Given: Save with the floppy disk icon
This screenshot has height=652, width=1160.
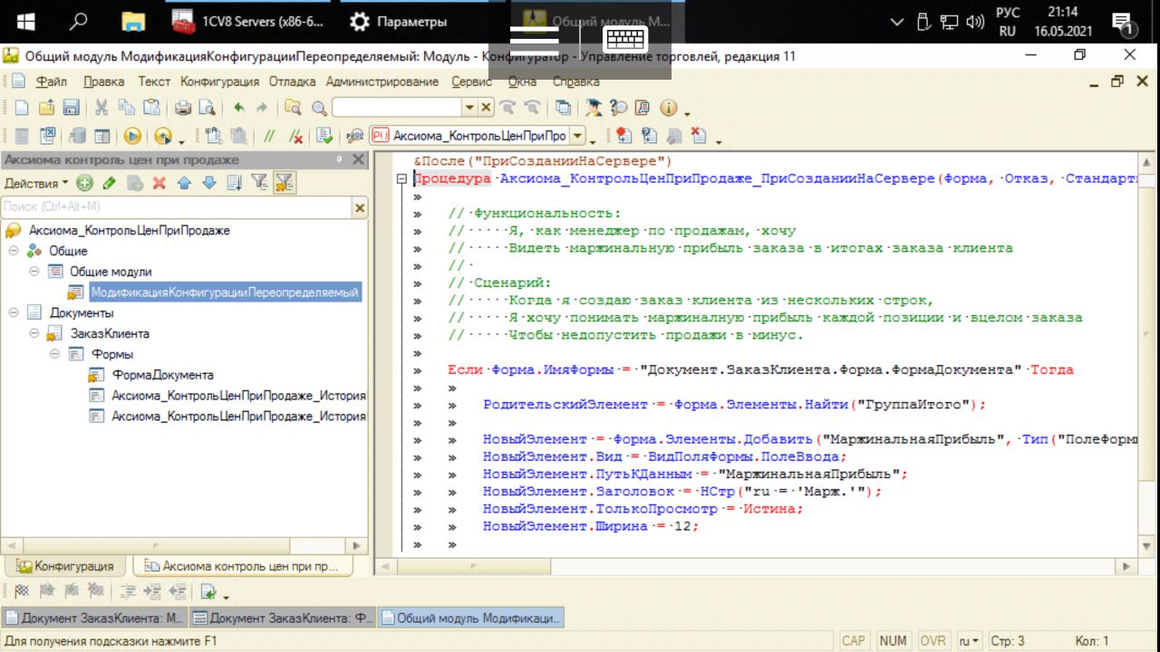Looking at the screenshot, I should [x=70, y=108].
